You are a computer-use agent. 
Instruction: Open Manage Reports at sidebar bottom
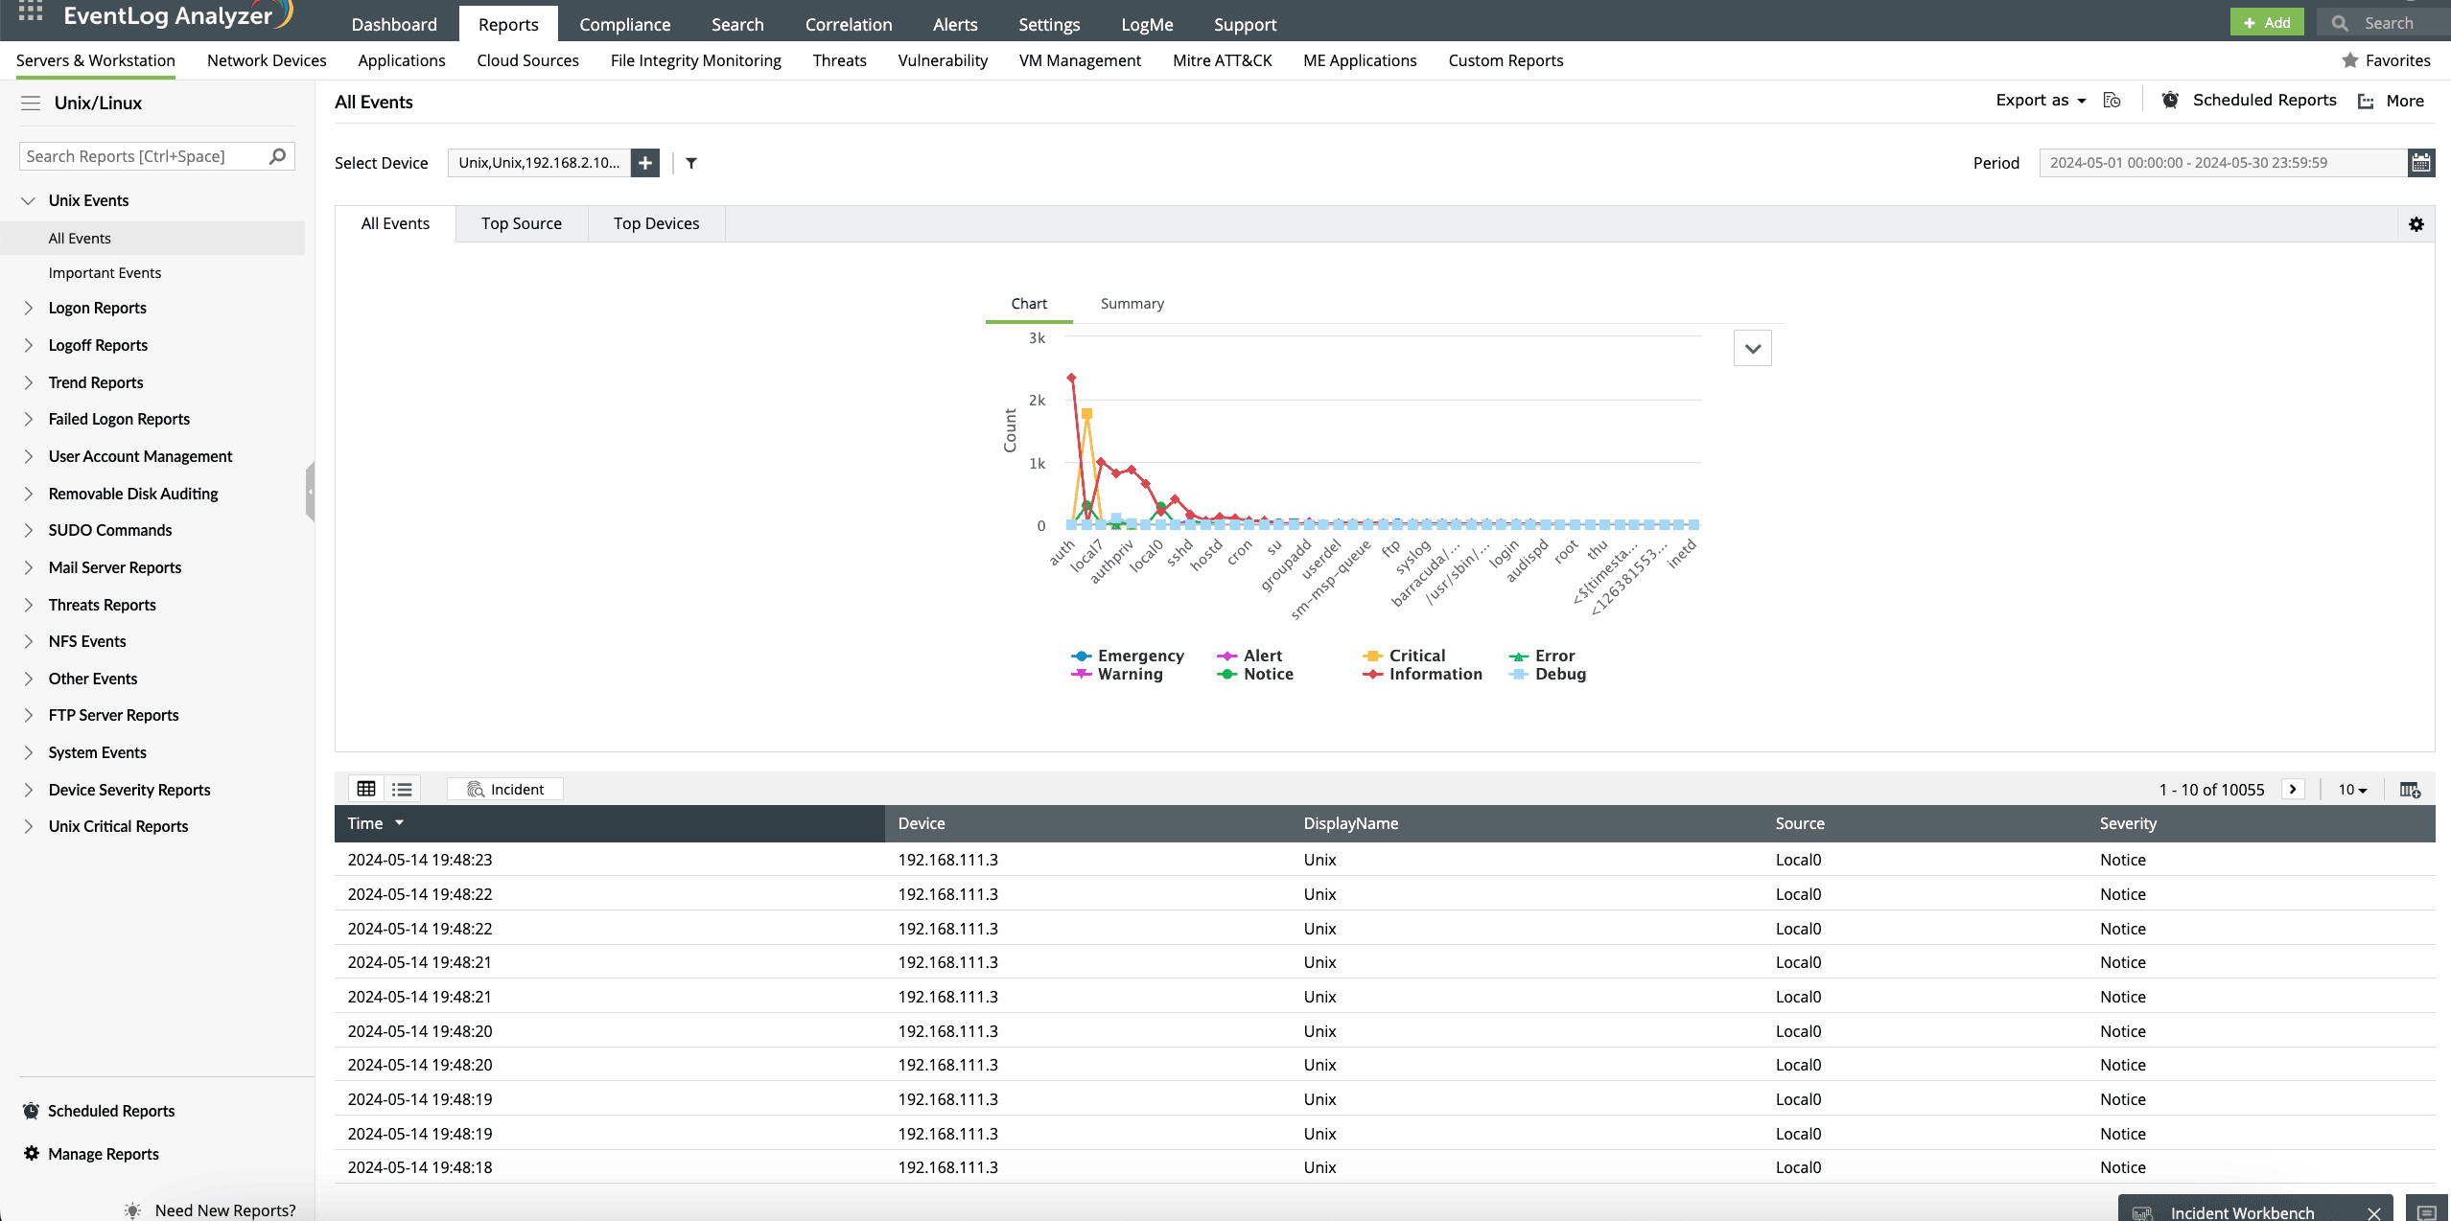point(105,1153)
